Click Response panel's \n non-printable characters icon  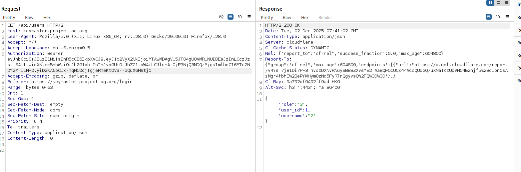click(x=498, y=17)
